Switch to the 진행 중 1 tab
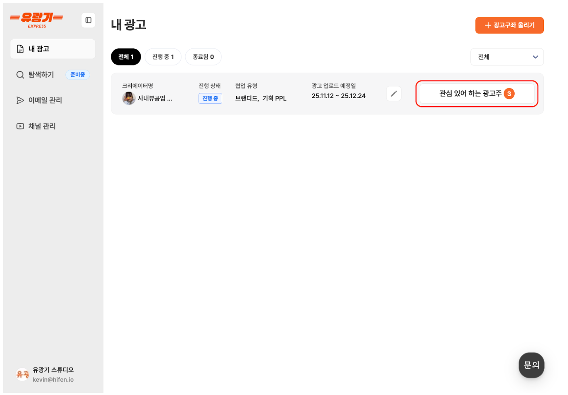568x395 pixels. coord(163,57)
